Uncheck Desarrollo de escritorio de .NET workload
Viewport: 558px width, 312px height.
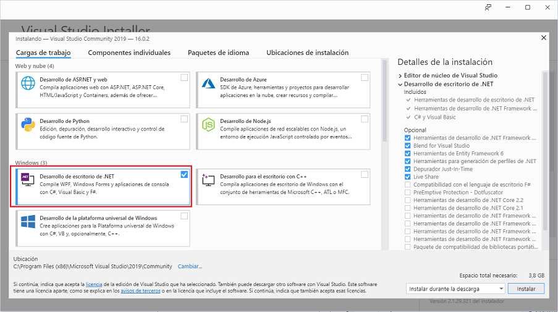click(x=184, y=175)
